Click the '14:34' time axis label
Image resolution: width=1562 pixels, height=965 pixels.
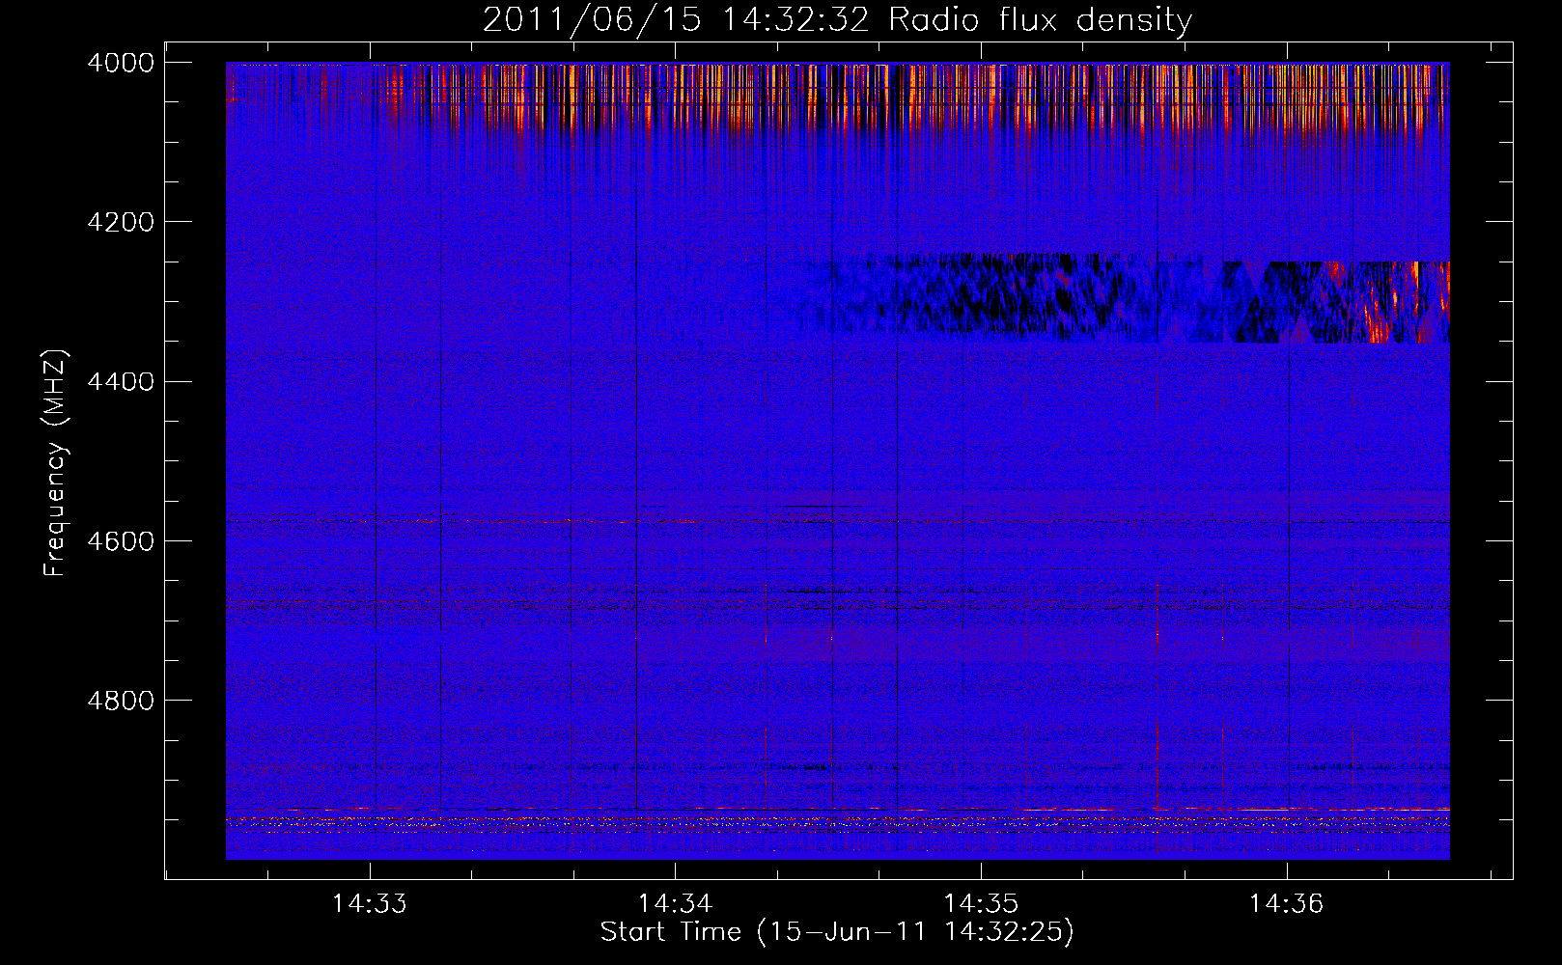pos(675,904)
